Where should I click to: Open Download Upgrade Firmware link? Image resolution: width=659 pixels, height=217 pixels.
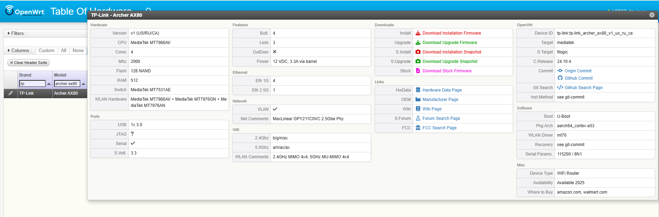[x=450, y=43]
